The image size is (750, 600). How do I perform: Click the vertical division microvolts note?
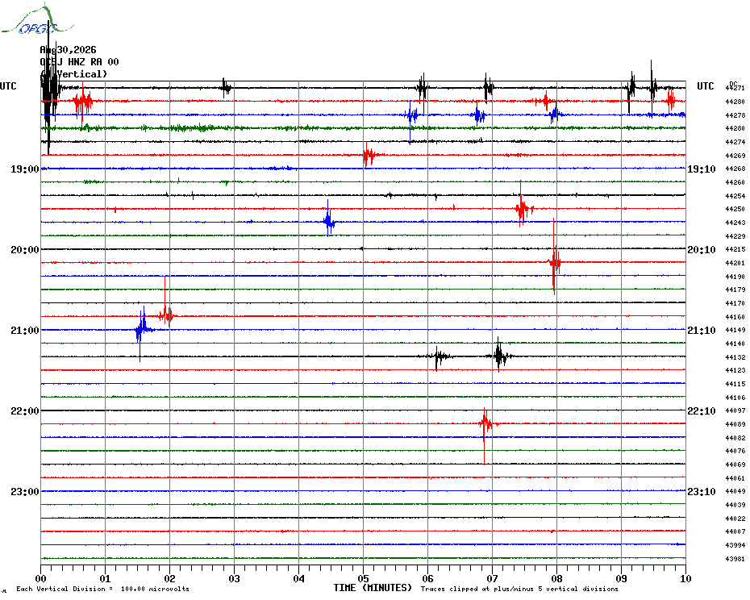pyautogui.click(x=103, y=589)
